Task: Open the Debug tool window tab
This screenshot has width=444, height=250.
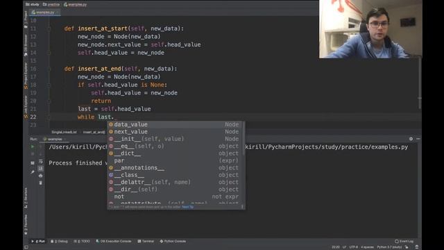Action: pos(59,241)
